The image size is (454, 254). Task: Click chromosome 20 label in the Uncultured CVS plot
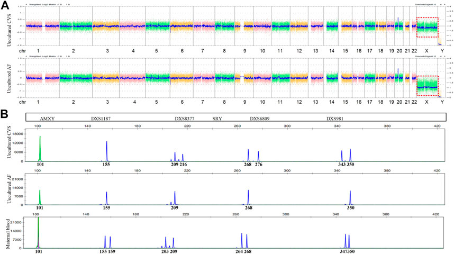point(399,51)
